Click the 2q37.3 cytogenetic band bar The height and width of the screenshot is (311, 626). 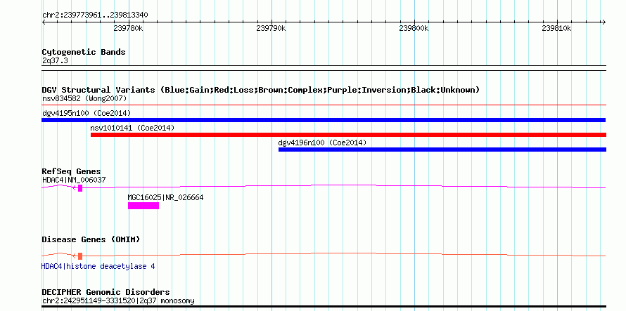coord(324,68)
